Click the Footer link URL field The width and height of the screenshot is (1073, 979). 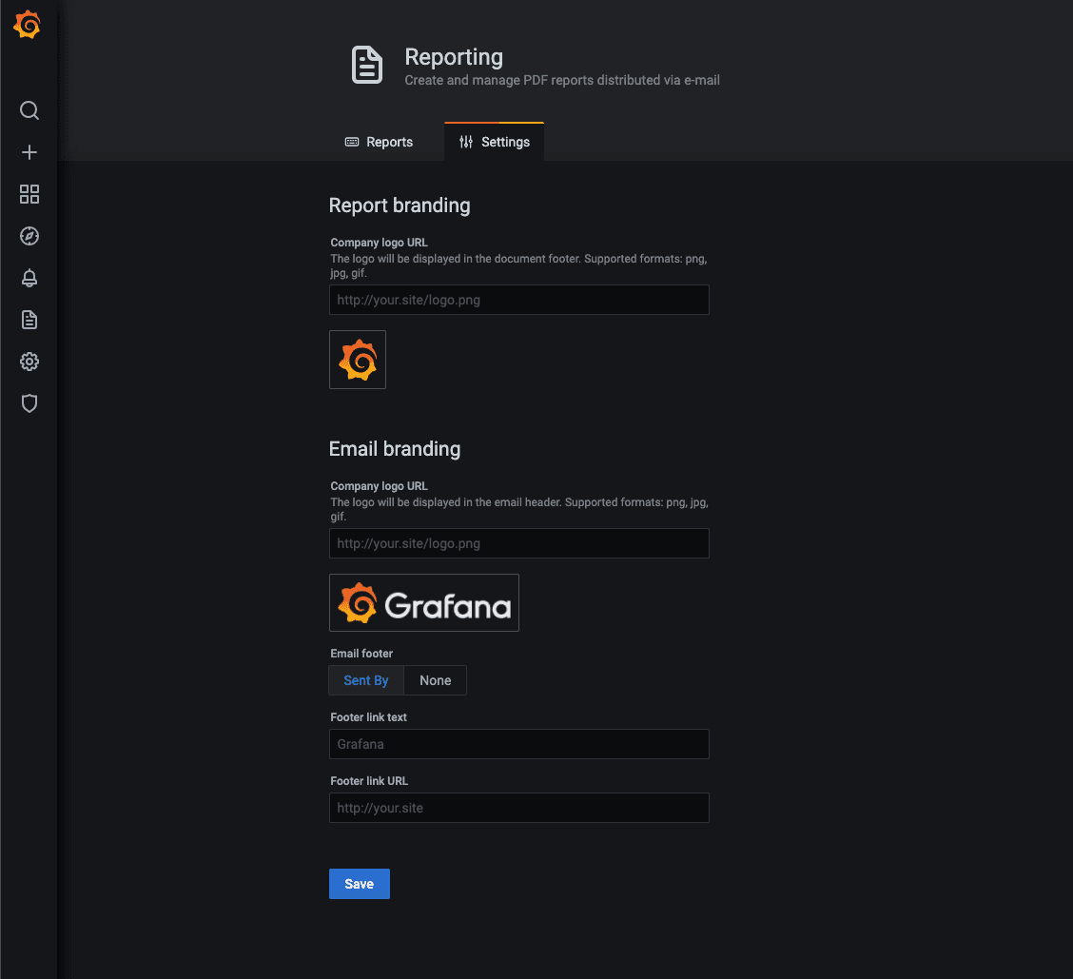tap(518, 808)
